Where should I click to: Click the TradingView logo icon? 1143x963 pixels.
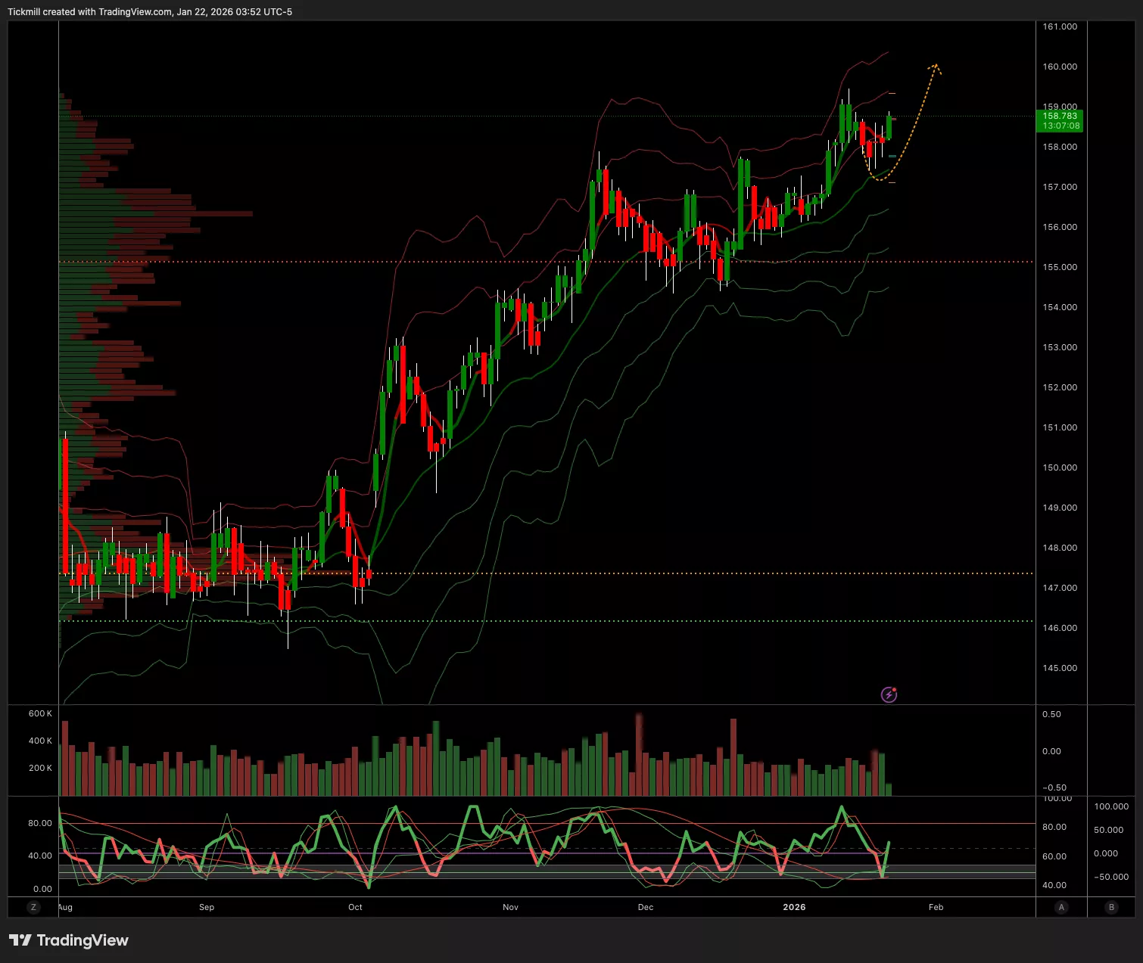(x=20, y=940)
